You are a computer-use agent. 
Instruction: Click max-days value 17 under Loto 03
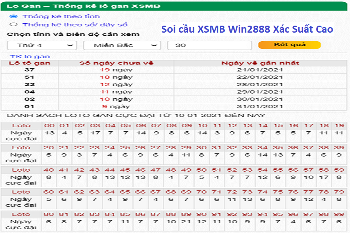(x=95, y=133)
